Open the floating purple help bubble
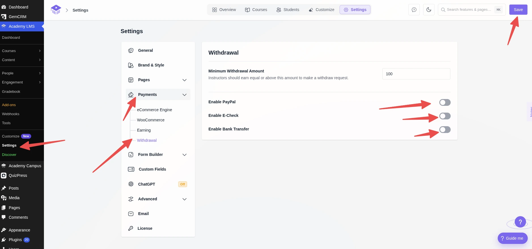This screenshot has width=532, height=249. 520,222
